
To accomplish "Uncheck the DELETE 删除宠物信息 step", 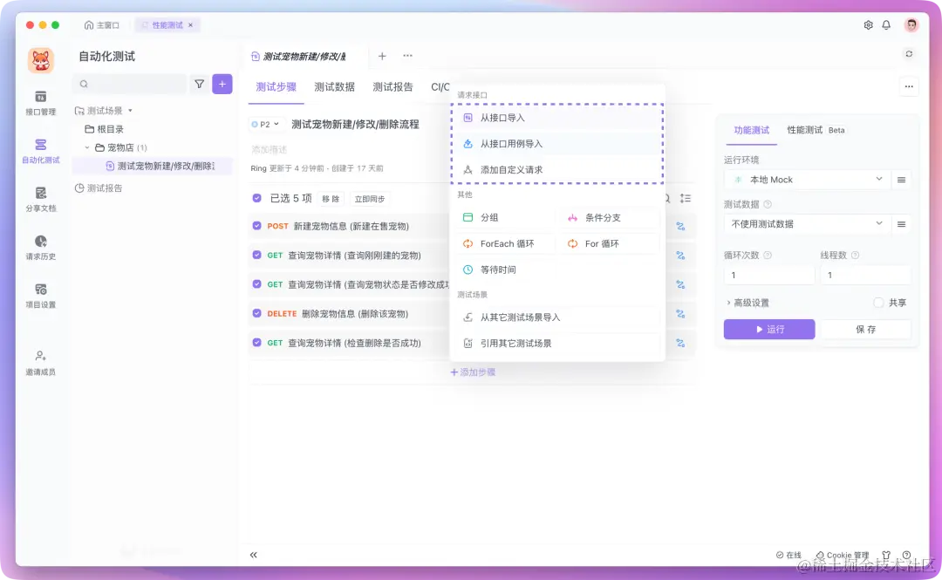I will coord(256,313).
